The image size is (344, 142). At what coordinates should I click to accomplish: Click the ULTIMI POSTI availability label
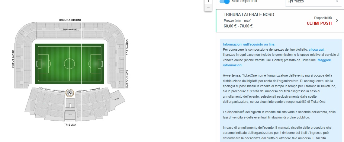[319, 23]
